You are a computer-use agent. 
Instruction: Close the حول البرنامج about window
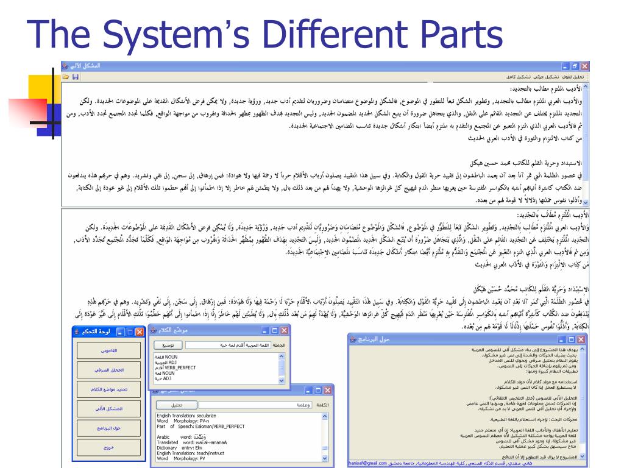coord(581,339)
